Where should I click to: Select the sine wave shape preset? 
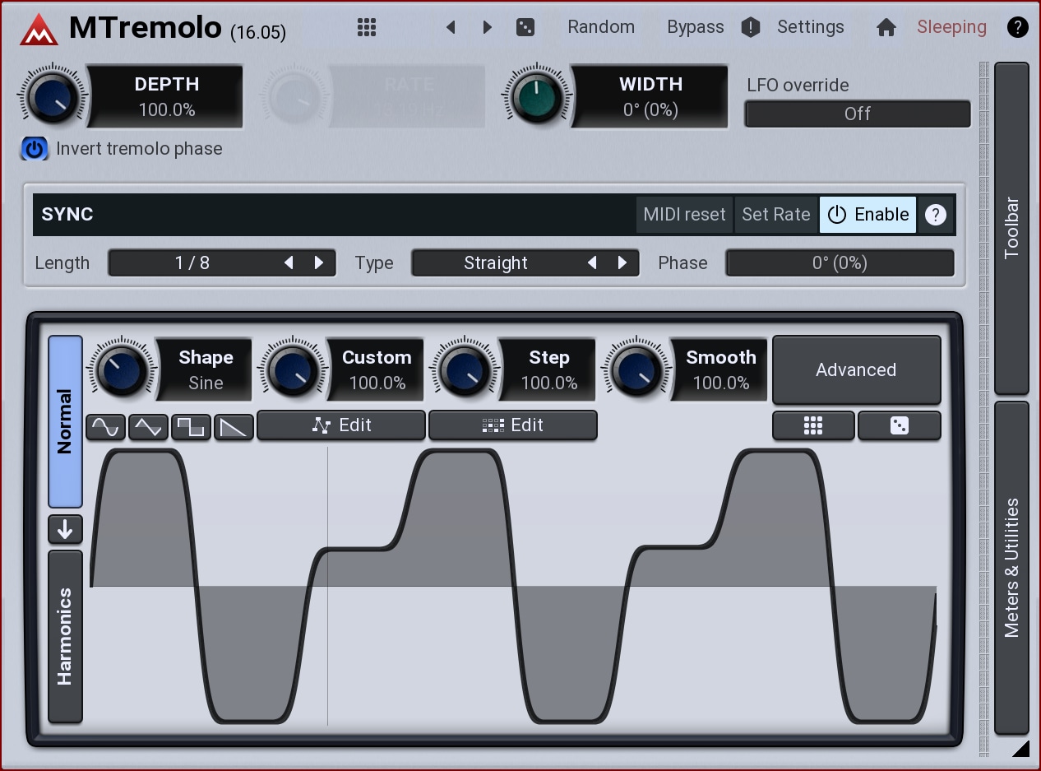pyautogui.click(x=106, y=426)
